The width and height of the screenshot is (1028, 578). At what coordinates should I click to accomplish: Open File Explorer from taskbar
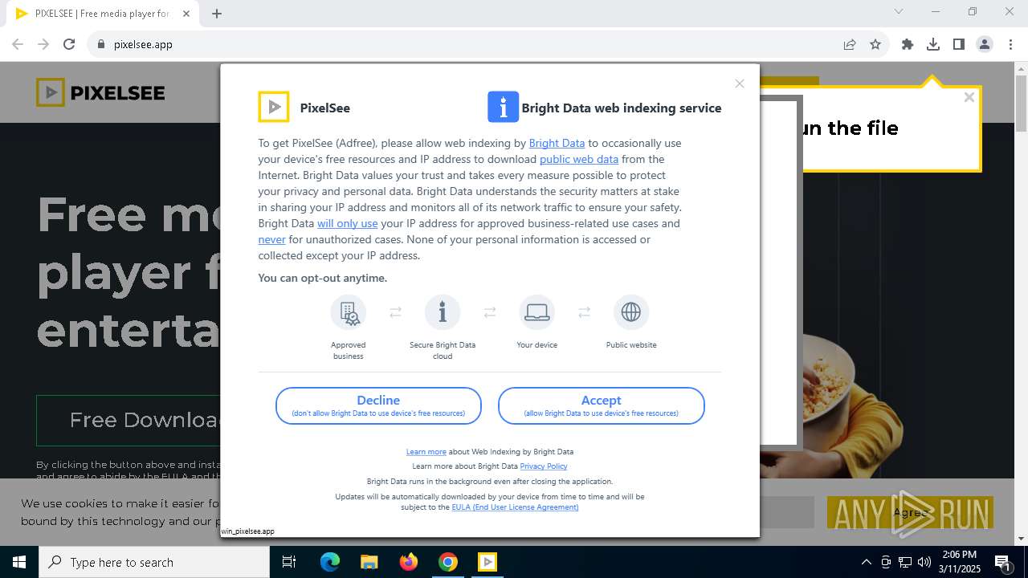point(369,562)
